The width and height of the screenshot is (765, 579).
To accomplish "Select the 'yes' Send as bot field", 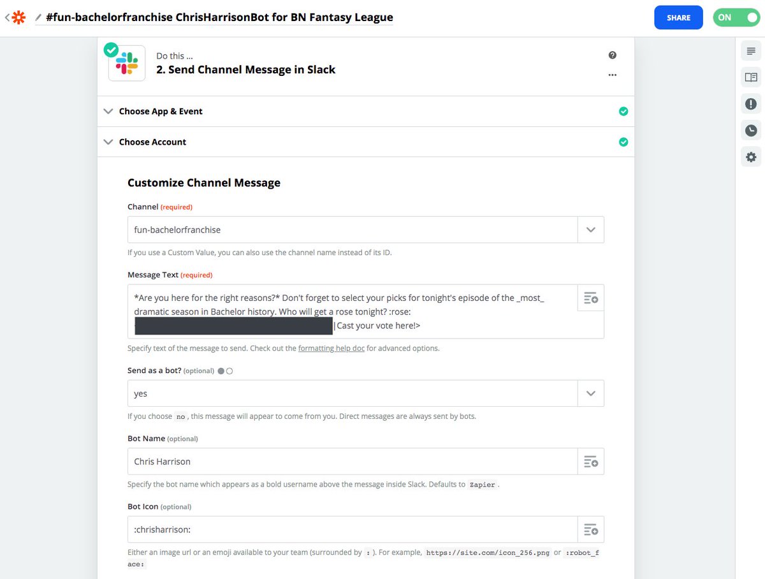I will coord(353,393).
